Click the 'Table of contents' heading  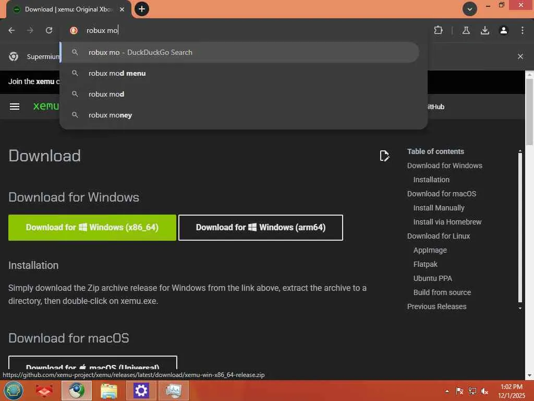click(435, 151)
